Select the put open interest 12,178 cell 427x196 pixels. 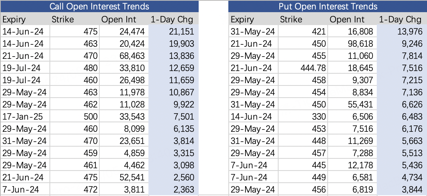(352, 165)
